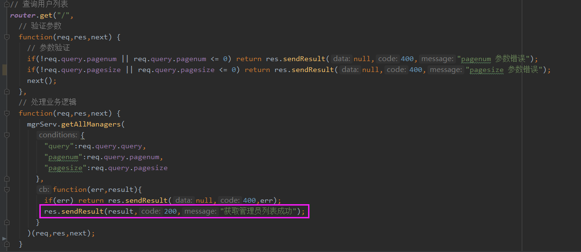The image size is (581, 252).
Task: Click the "if(err)" condition
Action: (x=59, y=200)
